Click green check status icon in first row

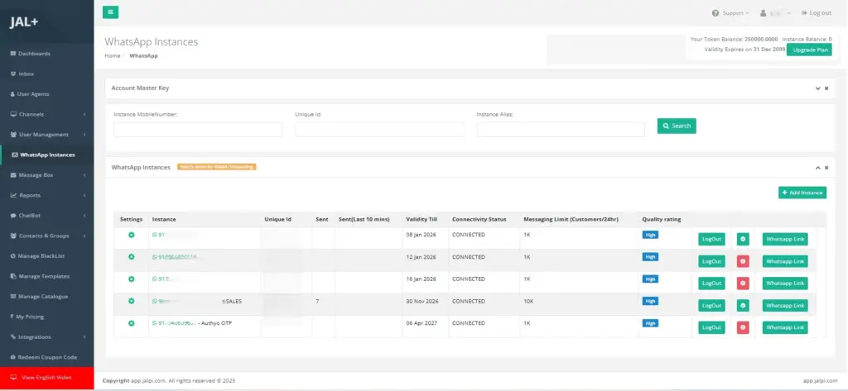point(743,239)
